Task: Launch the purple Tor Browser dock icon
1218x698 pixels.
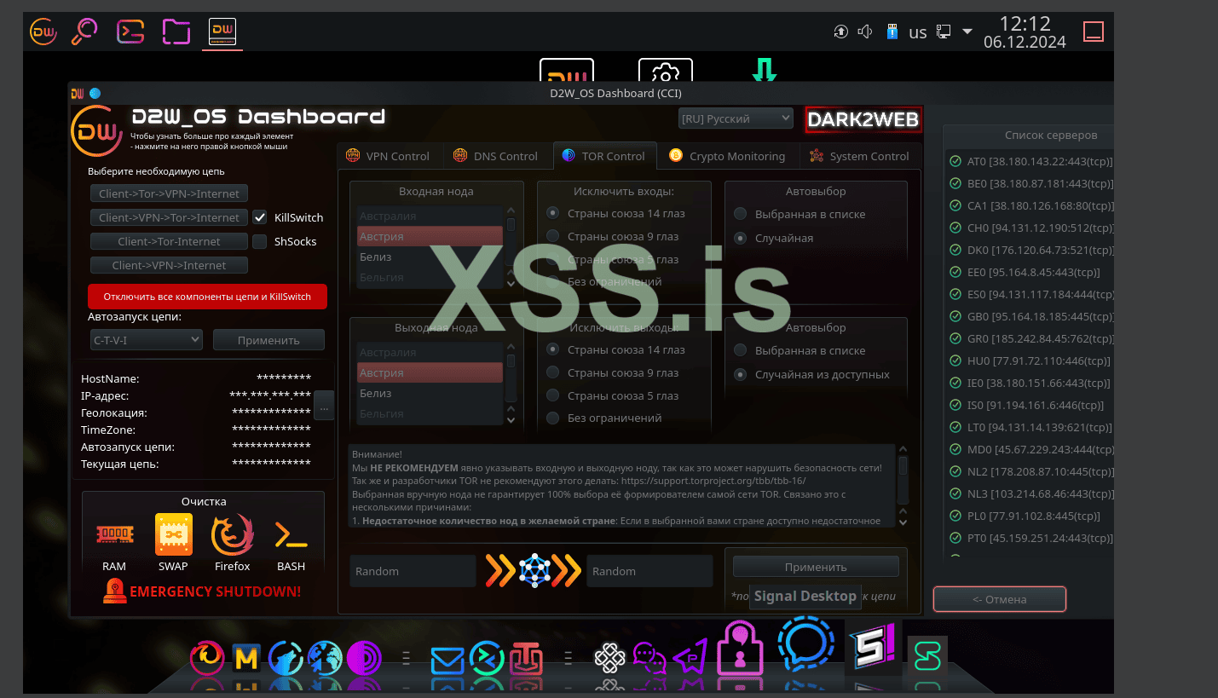Action: (364, 658)
